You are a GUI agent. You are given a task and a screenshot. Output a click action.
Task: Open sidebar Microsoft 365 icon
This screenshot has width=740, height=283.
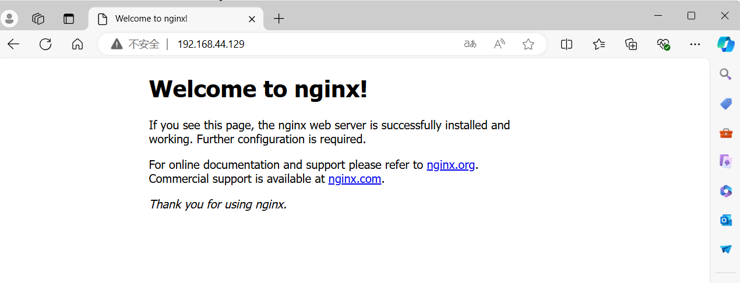725,191
